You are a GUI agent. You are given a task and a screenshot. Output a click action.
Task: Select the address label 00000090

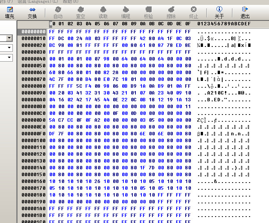[34, 93]
